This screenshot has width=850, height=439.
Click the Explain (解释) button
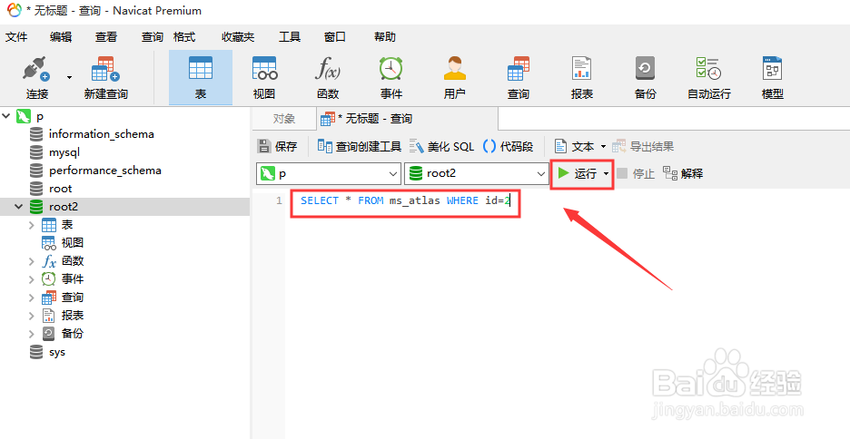pos(683,174)
